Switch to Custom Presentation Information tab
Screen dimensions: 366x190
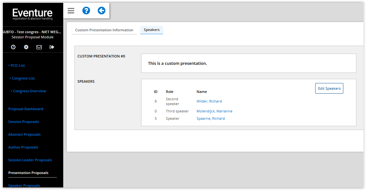[x=104, y=30]
